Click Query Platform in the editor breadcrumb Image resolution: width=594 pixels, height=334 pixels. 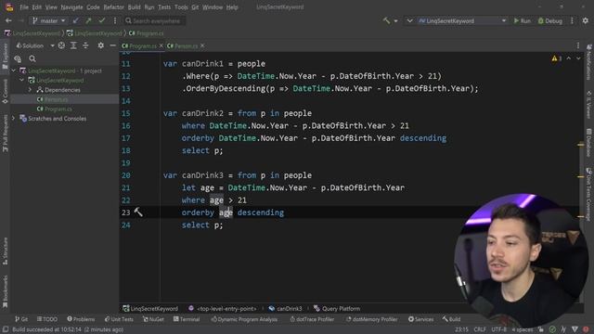point(337,309)
